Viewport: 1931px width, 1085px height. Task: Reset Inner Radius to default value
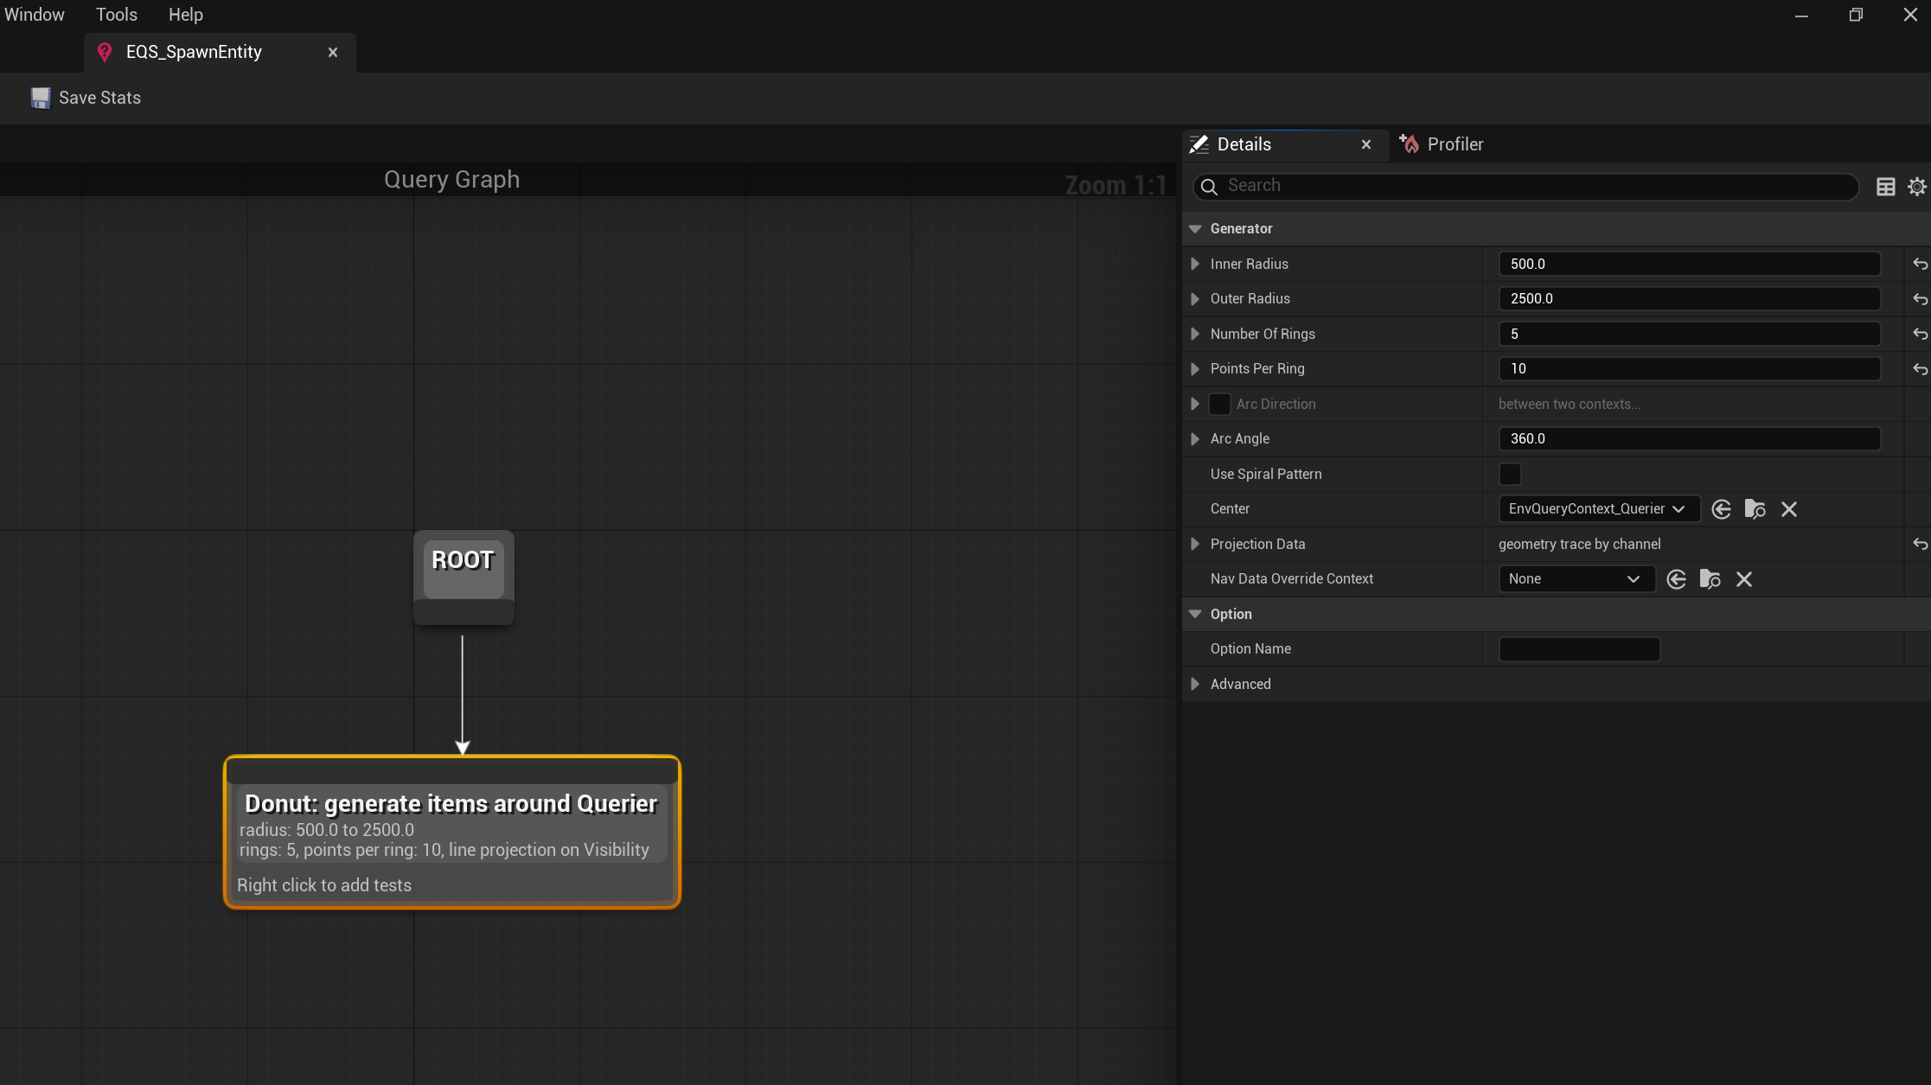(1920, 265)
